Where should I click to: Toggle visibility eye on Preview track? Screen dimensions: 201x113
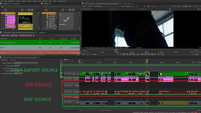coord(67,79)
